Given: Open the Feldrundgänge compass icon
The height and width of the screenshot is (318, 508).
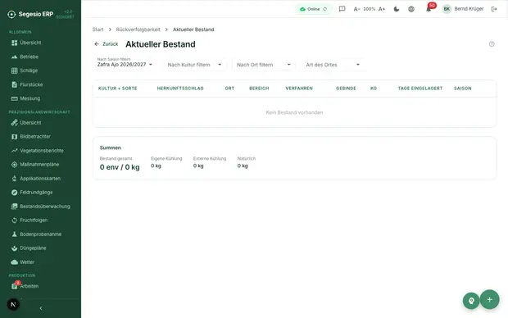Looking at the screenshot, I should click(x=14, y=193).
